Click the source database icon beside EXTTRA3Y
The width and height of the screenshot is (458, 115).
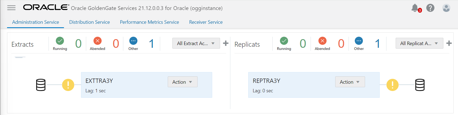(41, 85)
